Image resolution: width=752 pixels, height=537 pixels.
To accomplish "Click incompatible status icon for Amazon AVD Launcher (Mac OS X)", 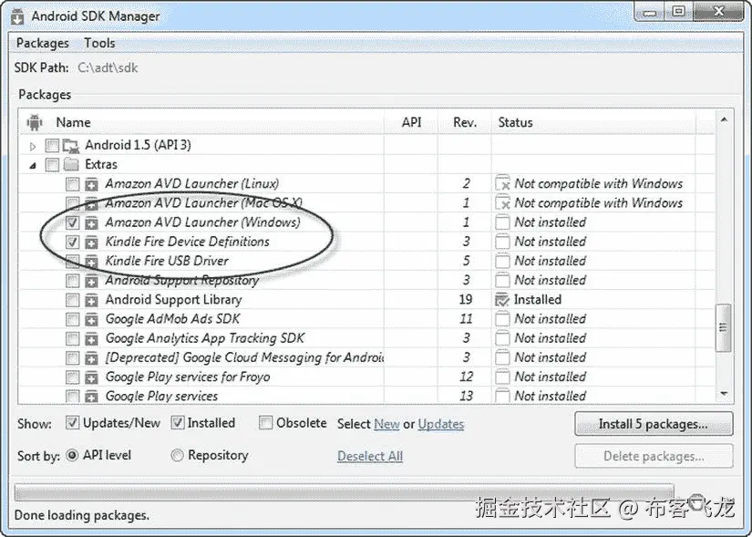I will (502, 202).
